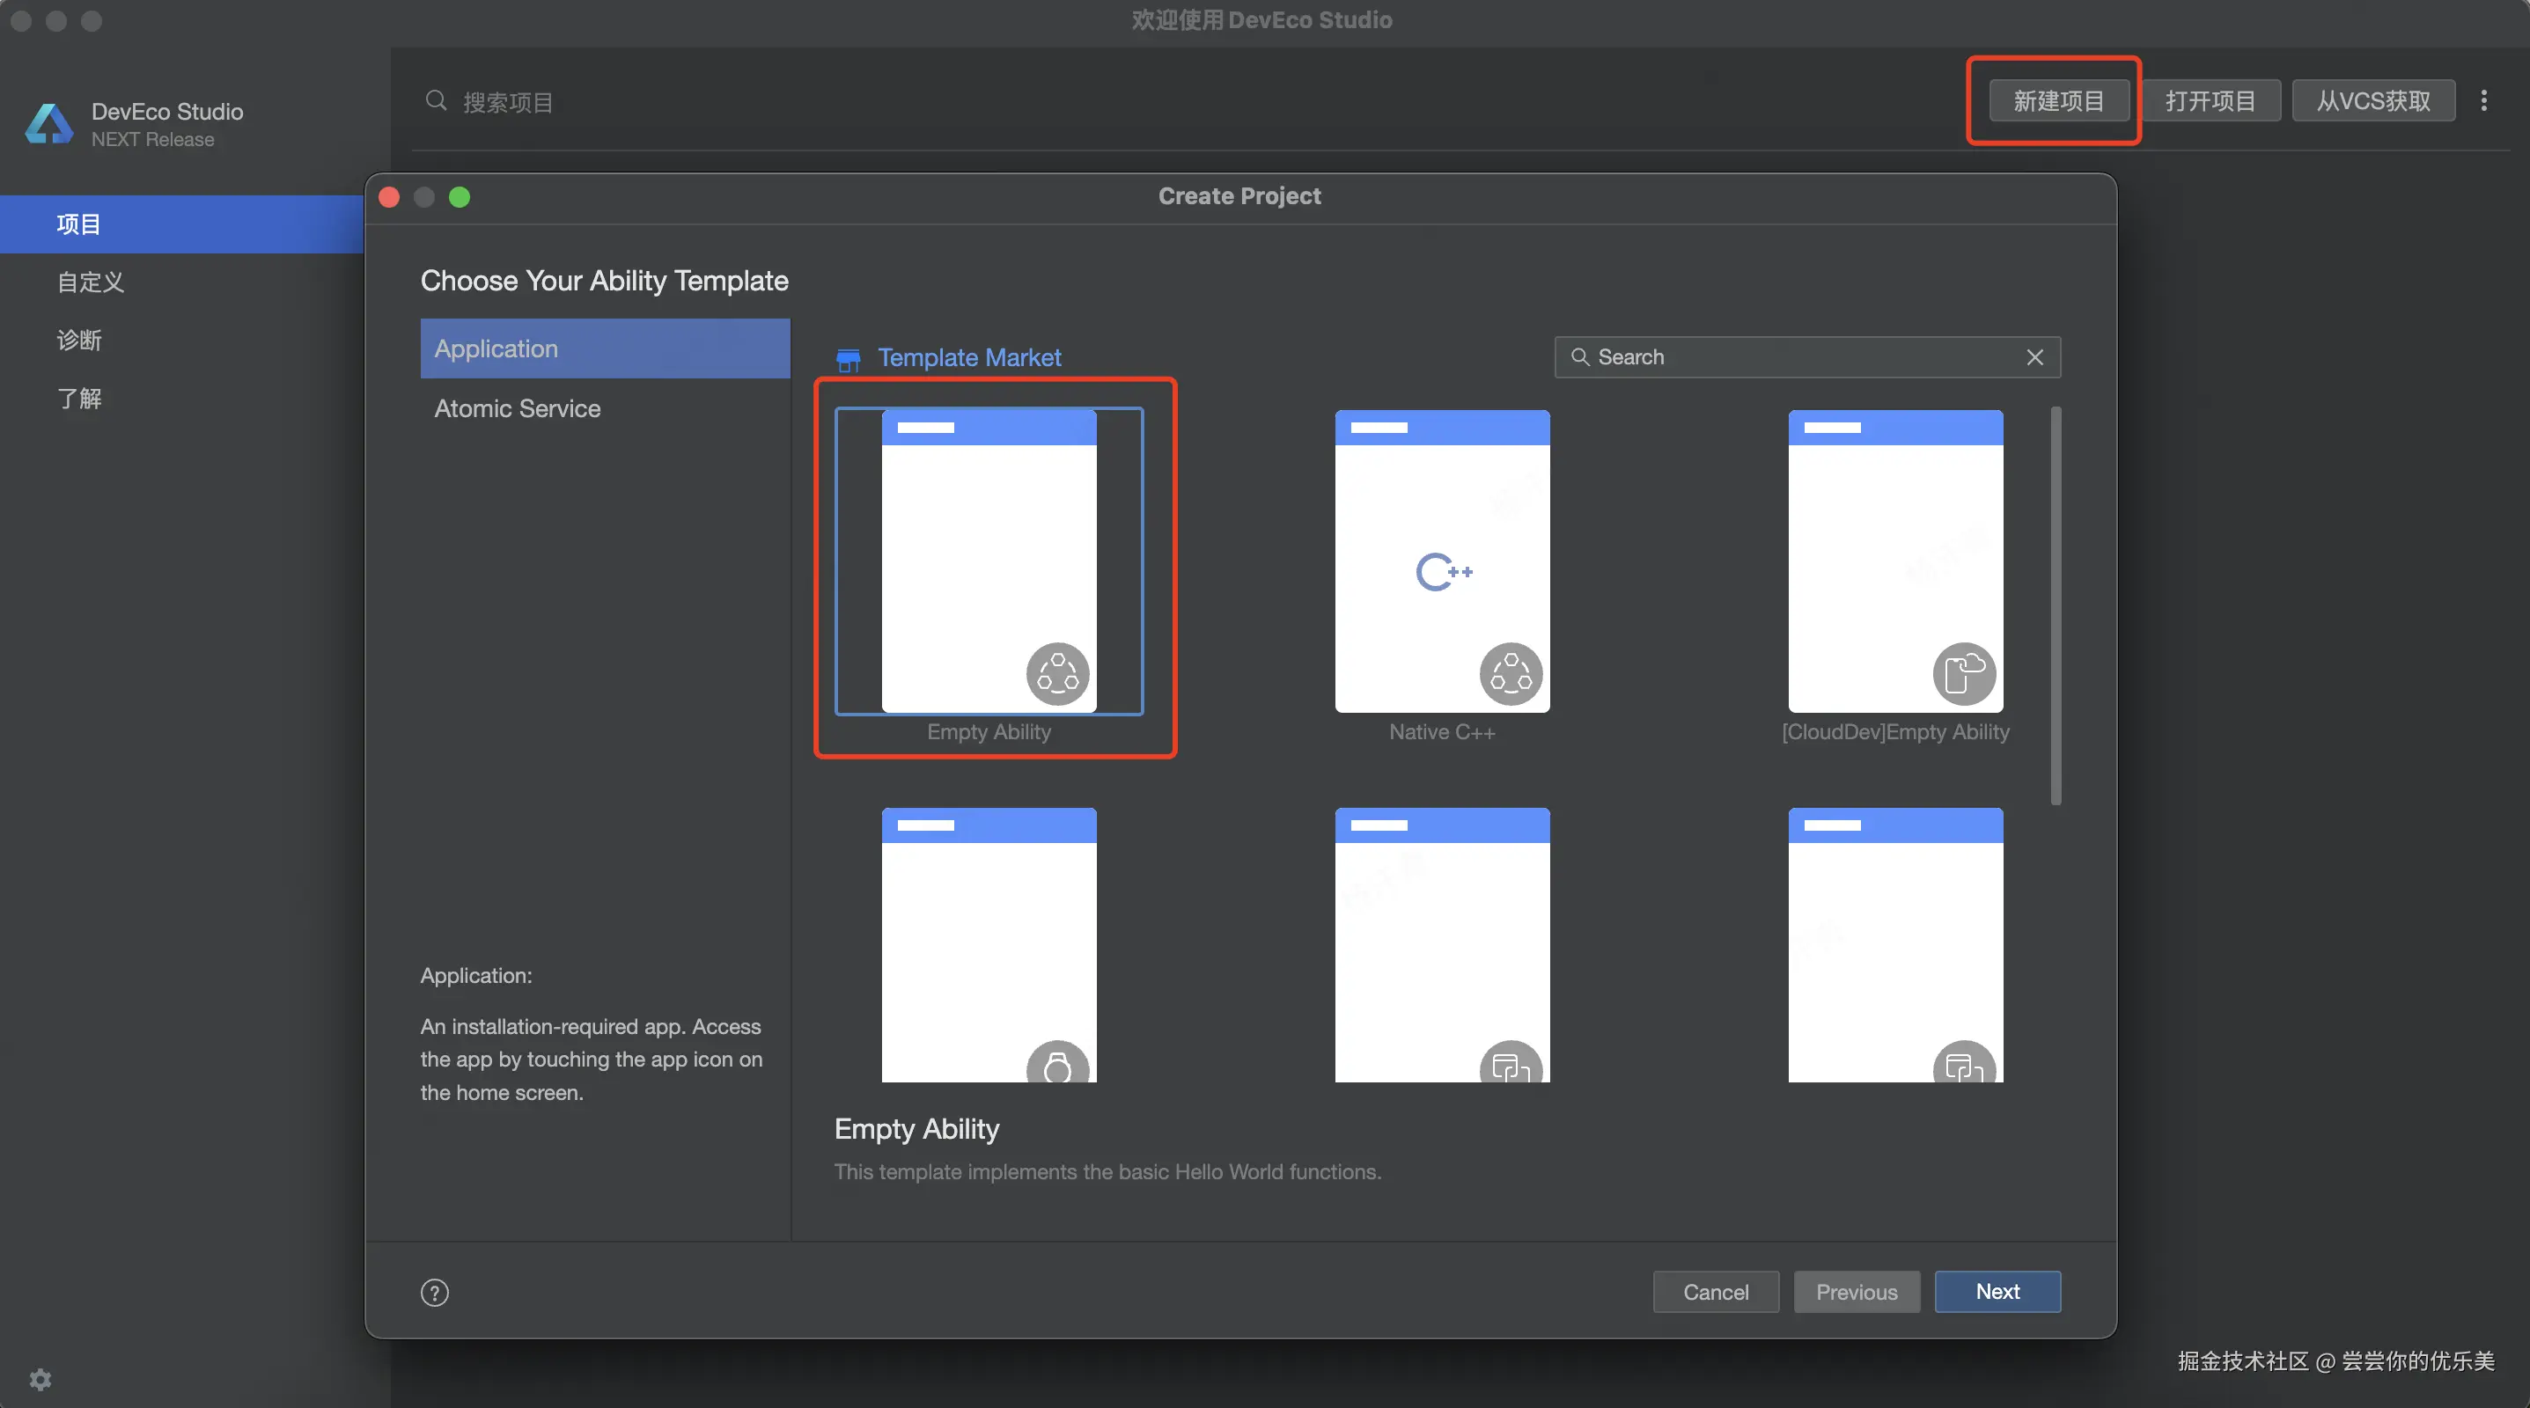Click the DevEco Studio logo icon
Screen dimensions: 2530x1408
pyautogui.click(x=49, y=125)
